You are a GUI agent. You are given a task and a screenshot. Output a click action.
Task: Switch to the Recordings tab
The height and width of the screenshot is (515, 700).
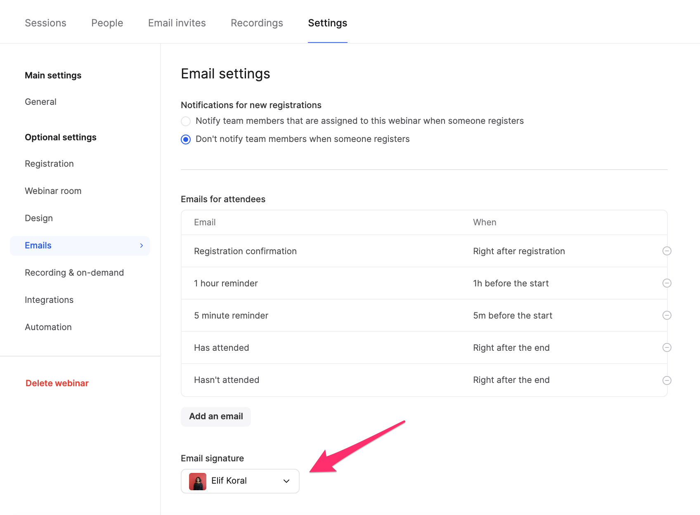tap(257, 23)
